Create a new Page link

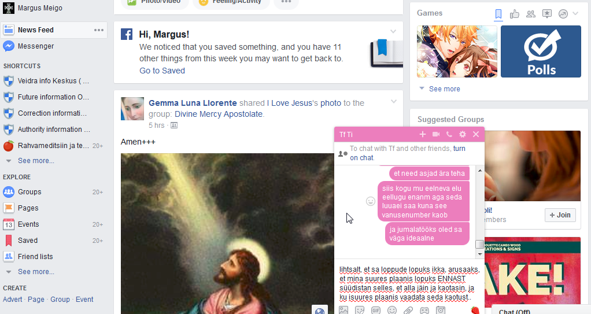pos(36,300)
